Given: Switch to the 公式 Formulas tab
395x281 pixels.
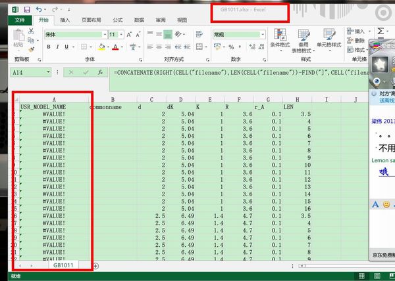Looking at the screenshot, I should click(x=118, y=20).
